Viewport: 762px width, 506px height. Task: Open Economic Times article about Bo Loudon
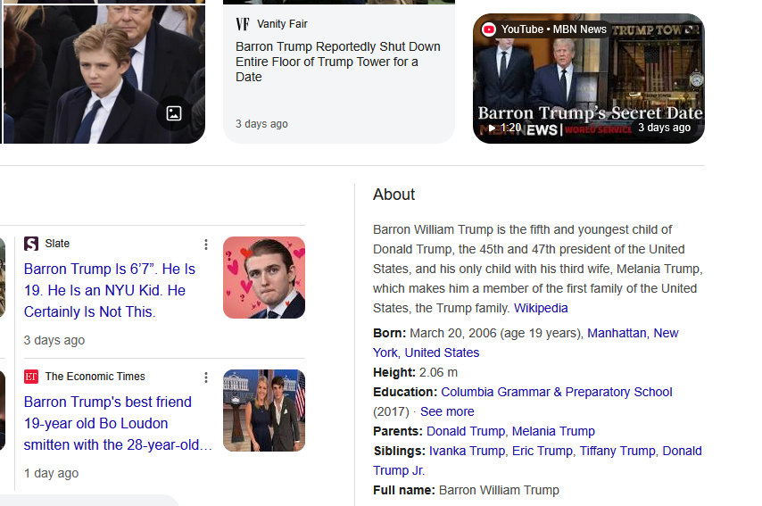(118, 423)
